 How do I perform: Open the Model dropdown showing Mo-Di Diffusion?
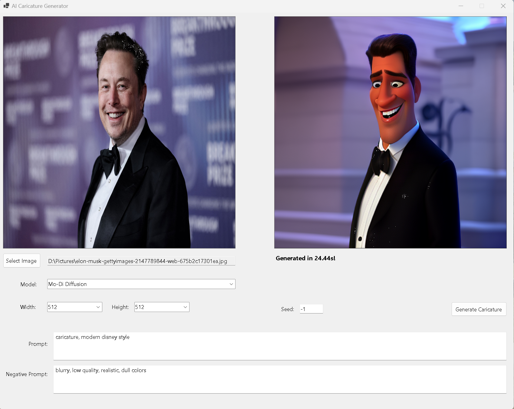(x=141, y=284)
